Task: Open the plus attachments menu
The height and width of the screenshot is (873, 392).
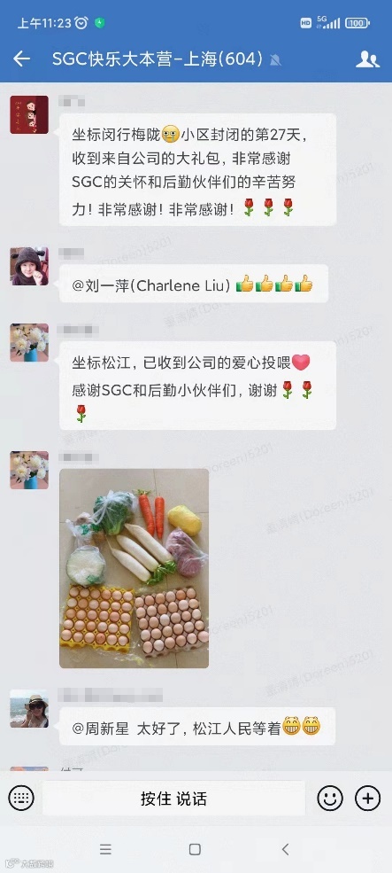Action: coord(367,799)
